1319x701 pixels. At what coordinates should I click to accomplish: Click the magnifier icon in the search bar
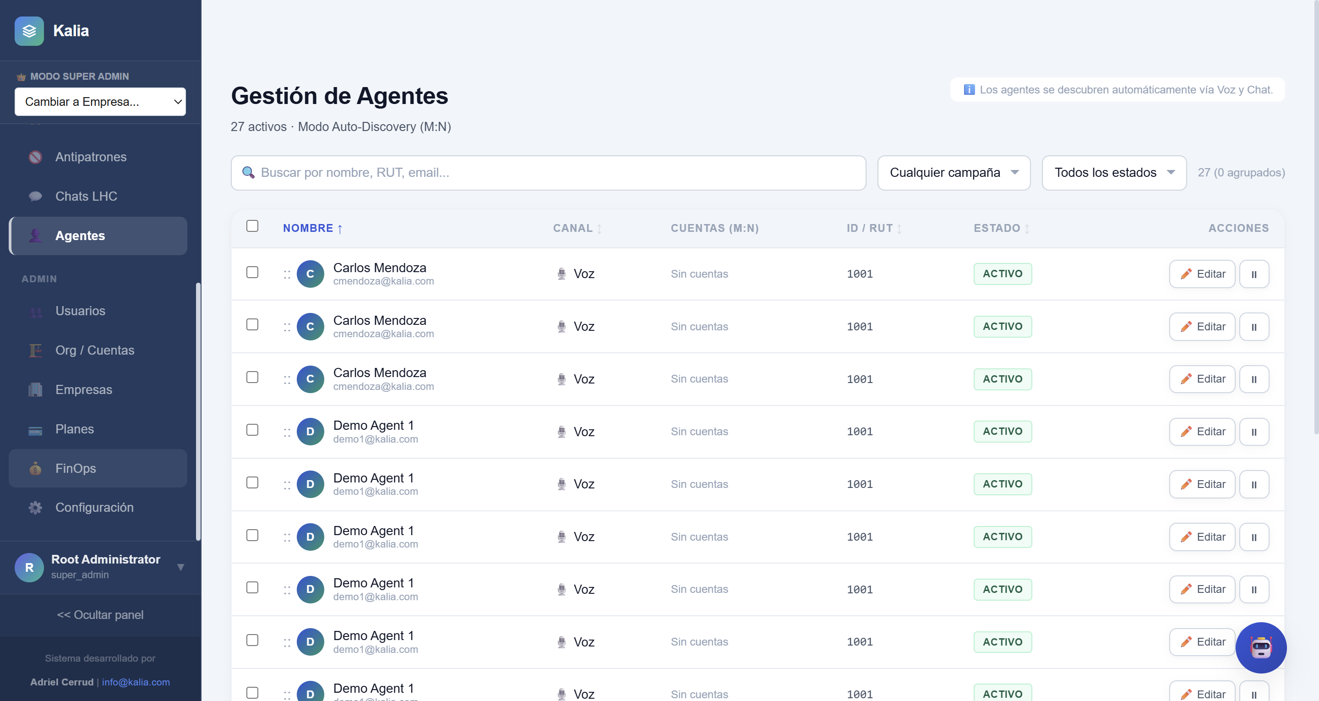[x=248, y=173]
